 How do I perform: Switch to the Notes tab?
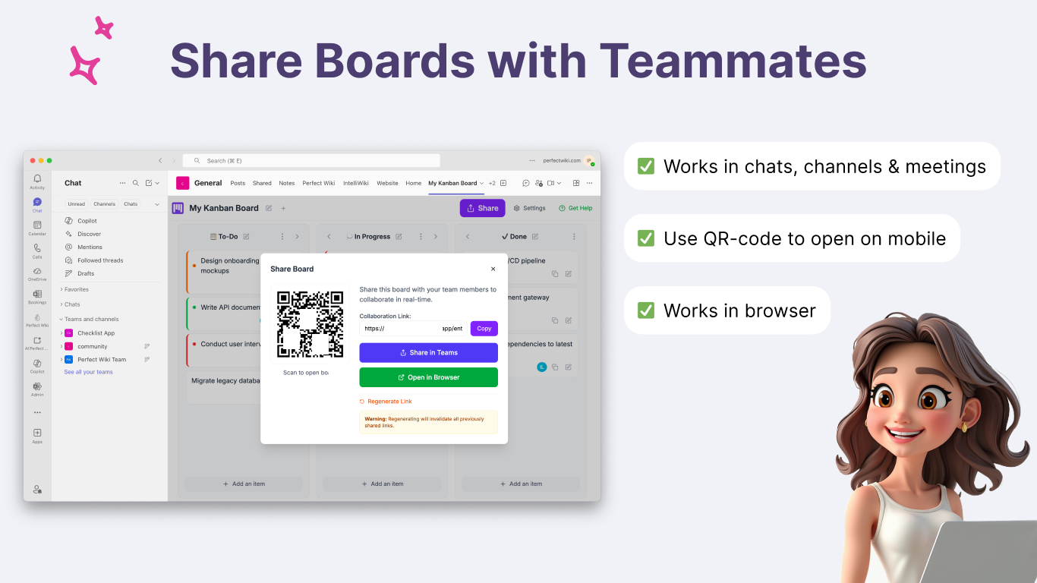point(287,183)
